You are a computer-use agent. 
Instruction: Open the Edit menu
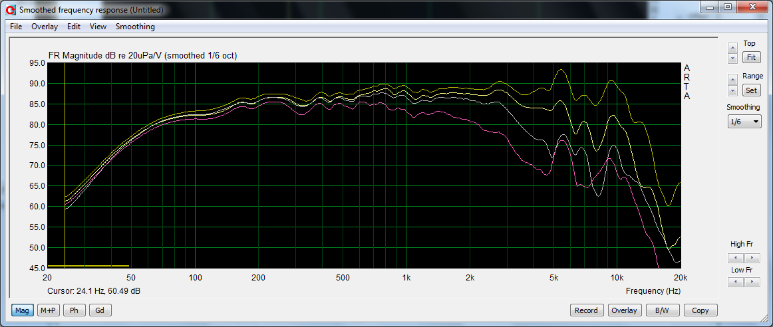(x=74, y=27)
